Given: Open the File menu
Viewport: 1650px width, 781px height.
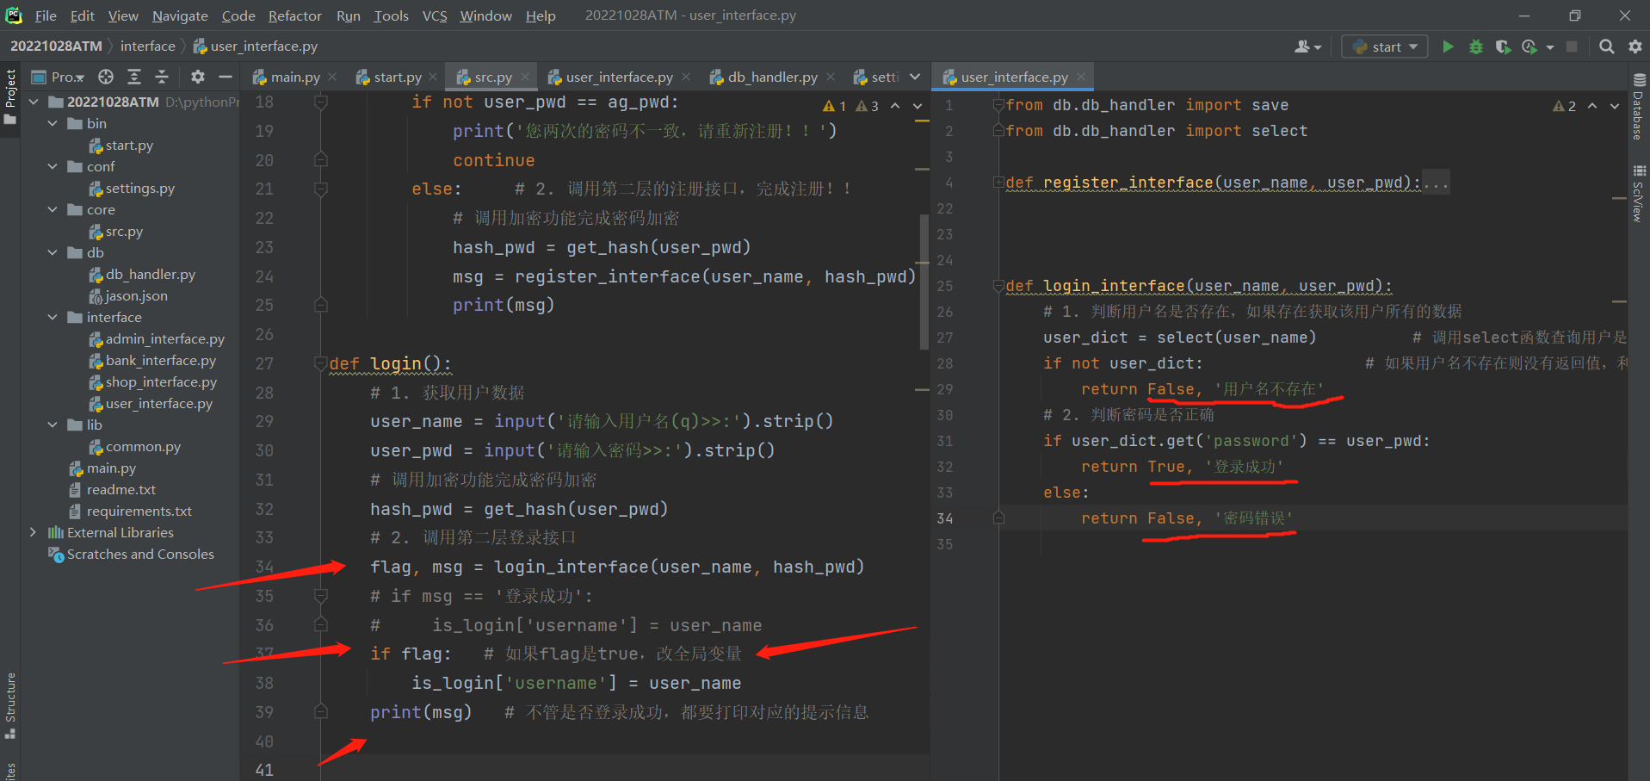Looking at the screenshot, I should coord(46,15).
